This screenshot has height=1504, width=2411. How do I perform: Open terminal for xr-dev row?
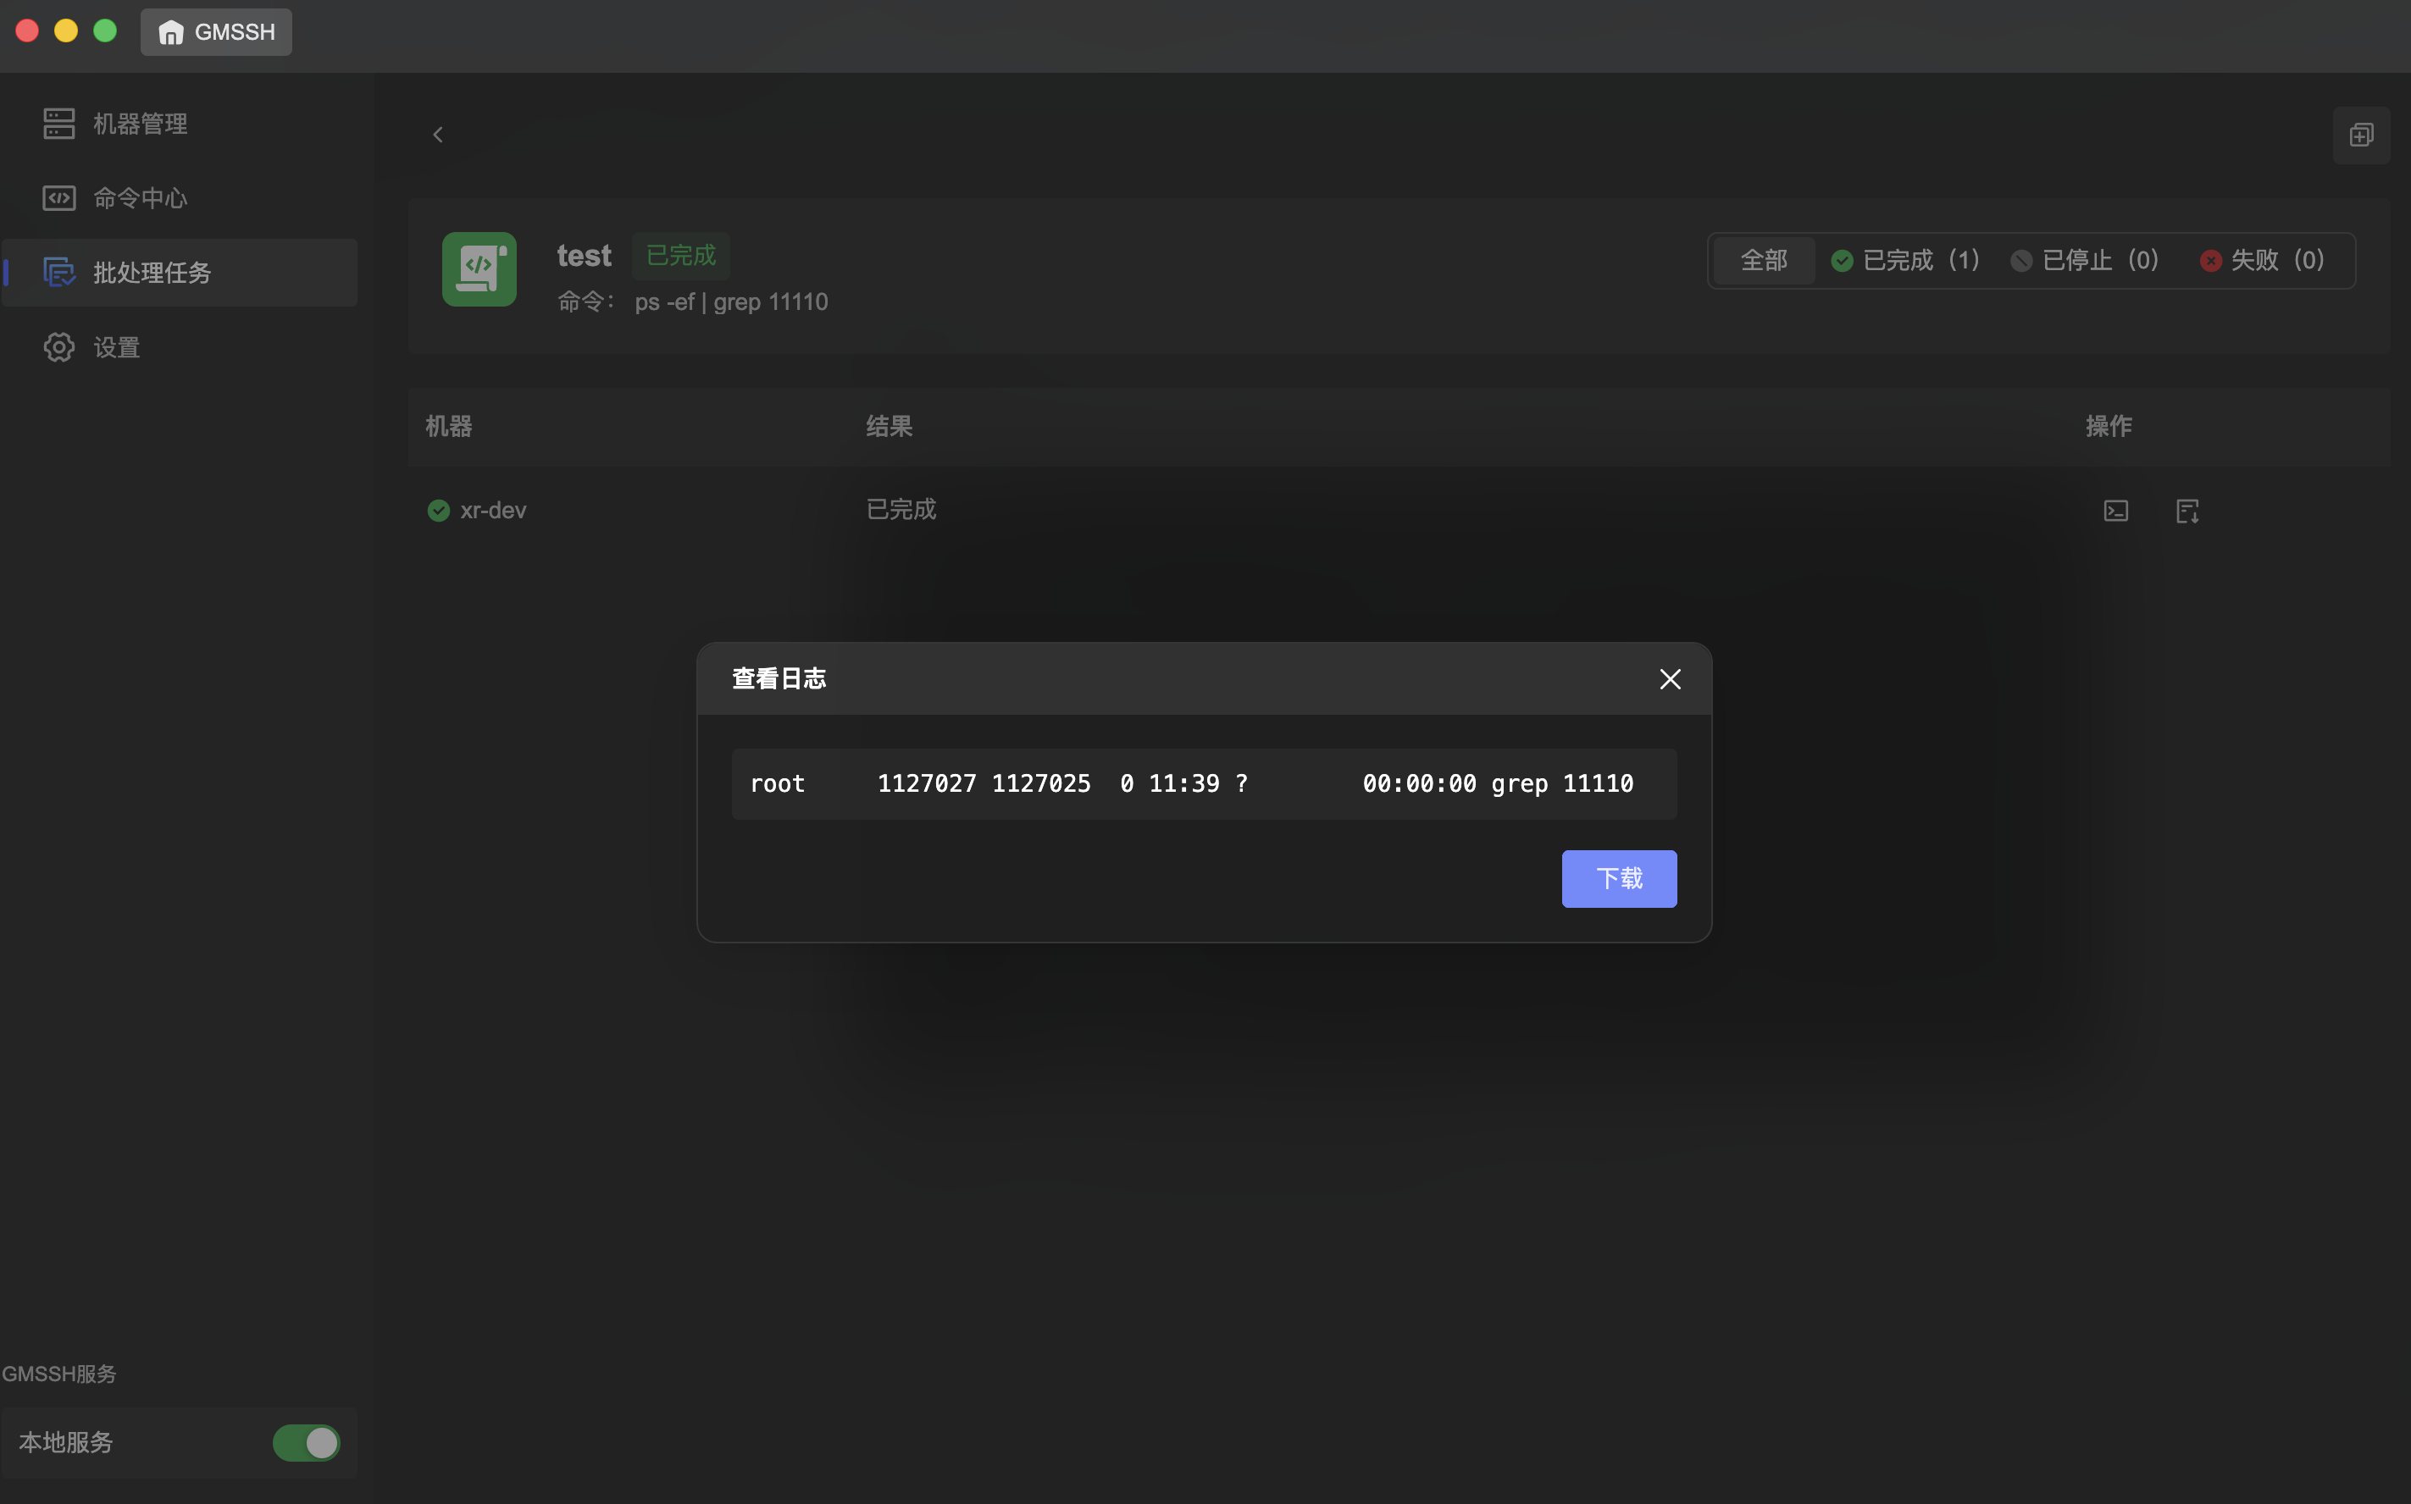tap(2115, 511)
